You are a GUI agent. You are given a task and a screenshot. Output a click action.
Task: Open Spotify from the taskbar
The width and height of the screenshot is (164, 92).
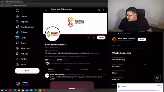[x=36, y=90]
